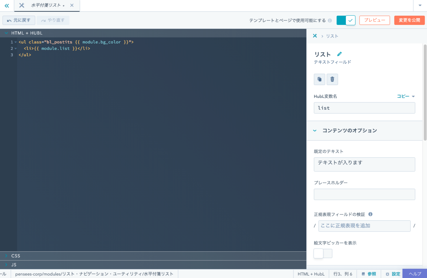This screenshot has width=427, height=278.
Task: Click the プレースホルダー input field
Action: click(364, 194)
